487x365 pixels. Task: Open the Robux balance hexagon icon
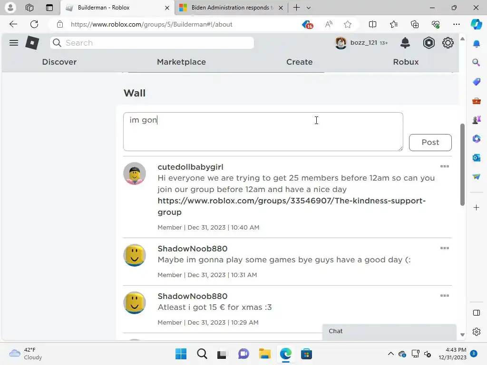coord(429,43)
